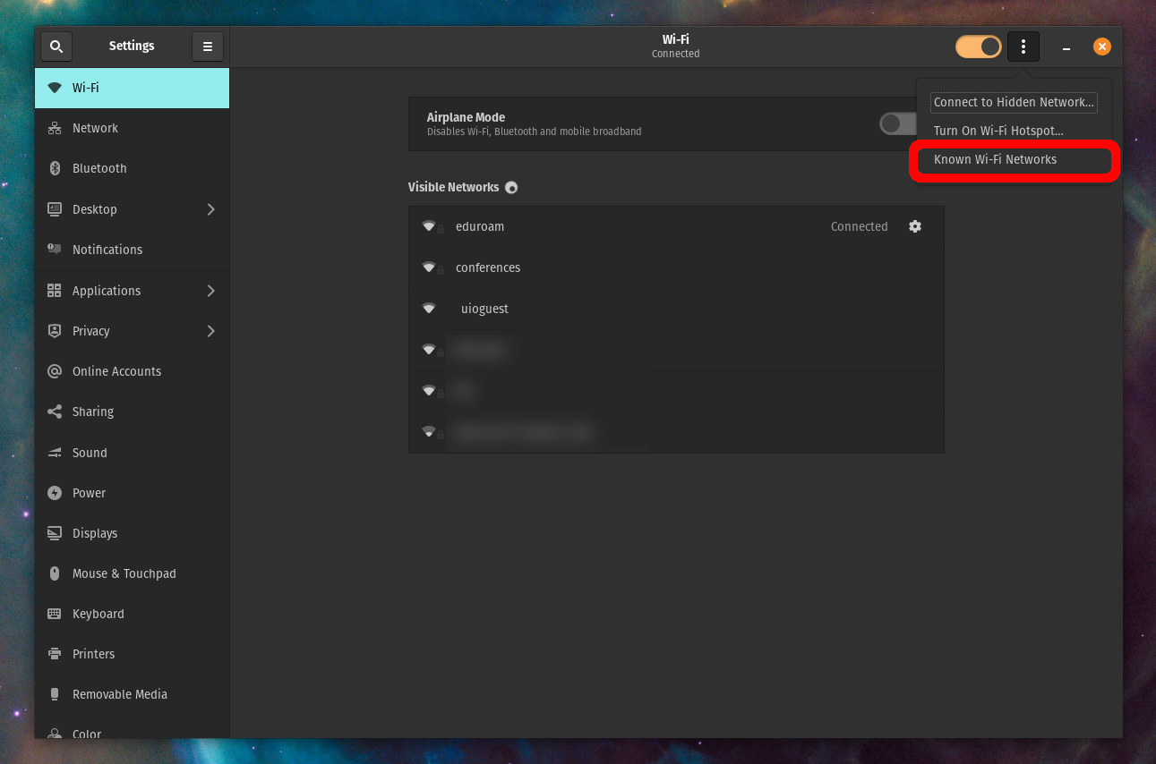Minimize the Settings window

pos(1066,47)
